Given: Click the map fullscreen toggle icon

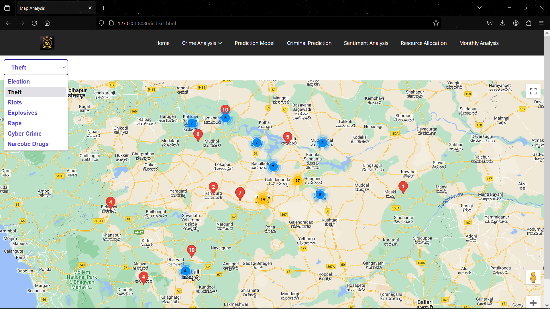Looking at the screenshot, I should click(x=533, y=91).
